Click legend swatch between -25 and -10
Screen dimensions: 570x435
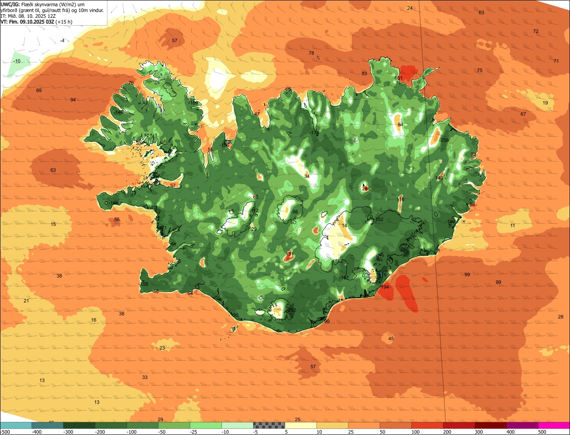206,425
